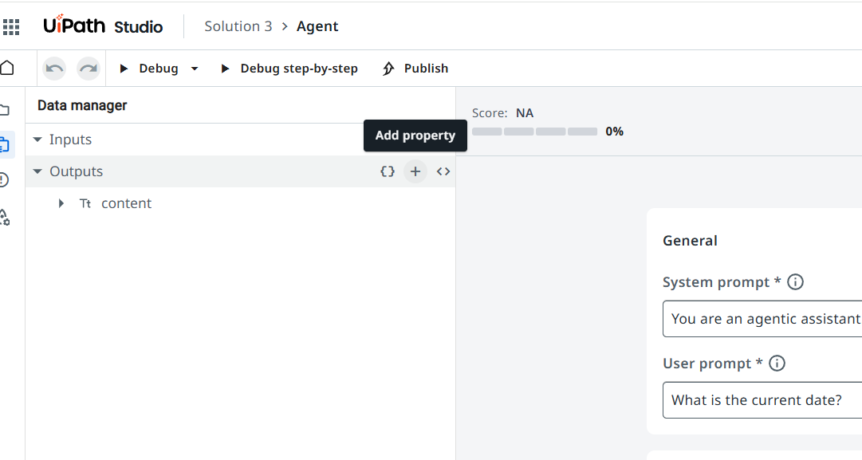Go to the Home icon
Viewport: 862px width, 460px height.
coord(7,68)
